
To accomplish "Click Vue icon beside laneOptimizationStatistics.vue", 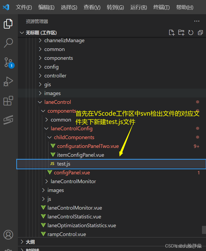I will click(x=43, y=225).
